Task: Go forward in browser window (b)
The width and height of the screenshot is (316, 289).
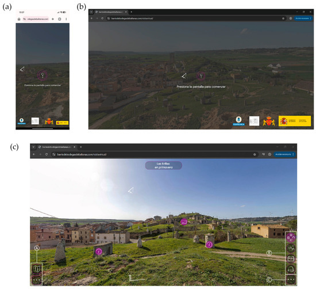Action: 97,18
